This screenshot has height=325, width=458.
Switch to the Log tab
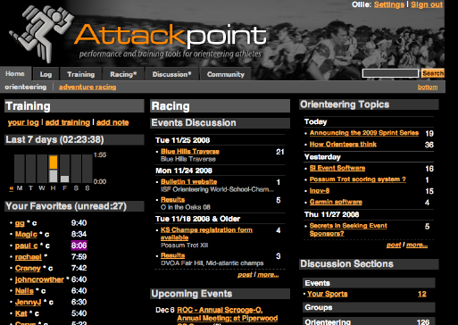46,74
